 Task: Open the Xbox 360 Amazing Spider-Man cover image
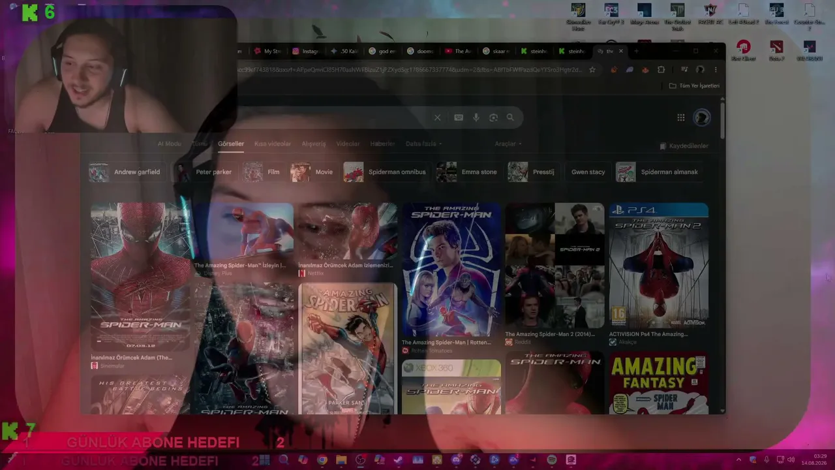point(451,387)
